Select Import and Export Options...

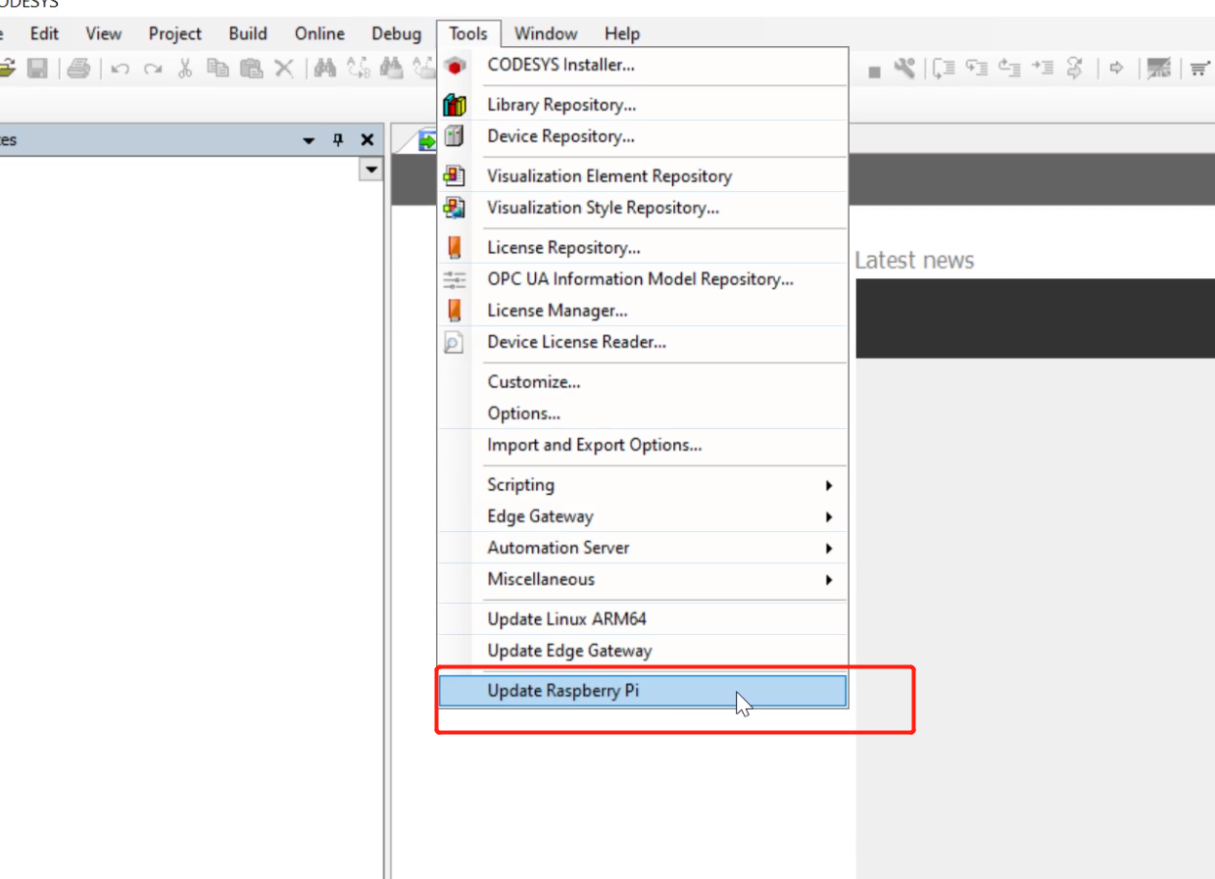point(643,445)
